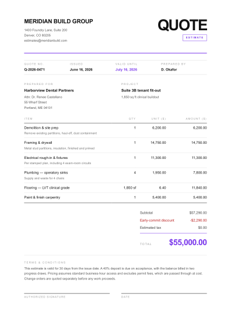Click the 'Framing & drywall' line item
231x326 pixels.
[x=38, y=143]
